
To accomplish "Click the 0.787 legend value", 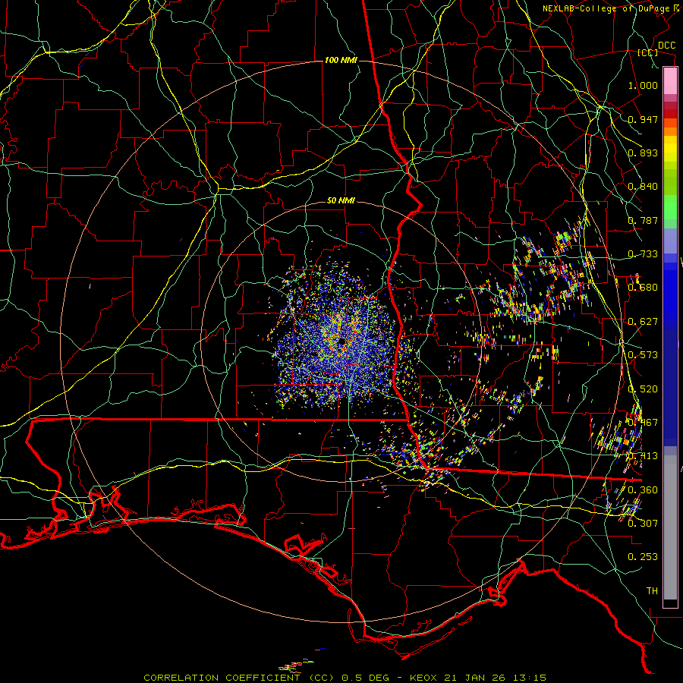I will click(643, 220).
